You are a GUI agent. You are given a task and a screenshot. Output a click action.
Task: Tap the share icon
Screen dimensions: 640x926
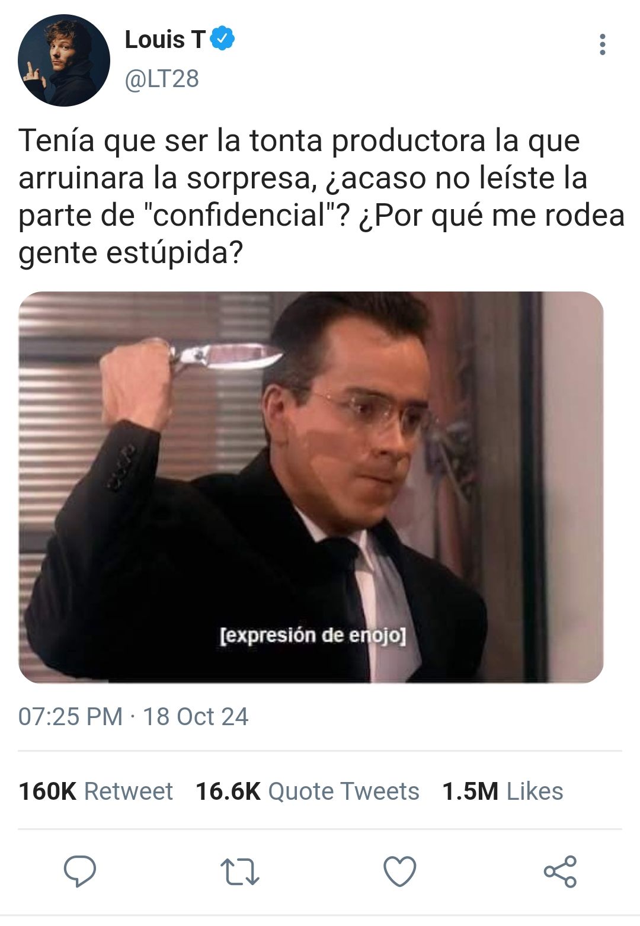pos(560,871)
